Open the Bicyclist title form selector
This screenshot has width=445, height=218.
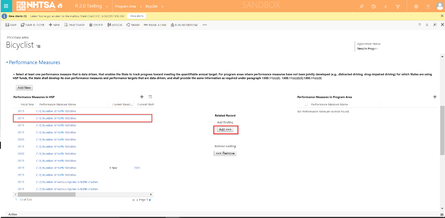coord(39,46)
